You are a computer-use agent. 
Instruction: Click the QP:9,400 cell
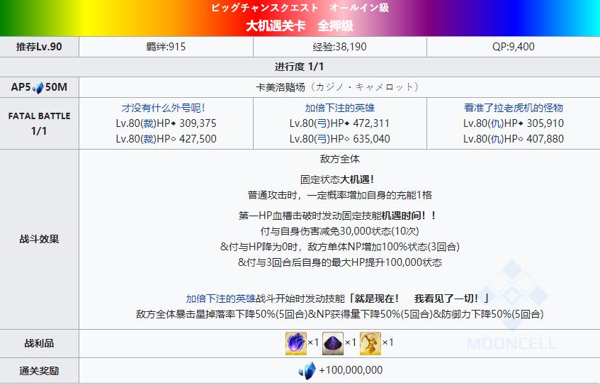click(513, 47)
